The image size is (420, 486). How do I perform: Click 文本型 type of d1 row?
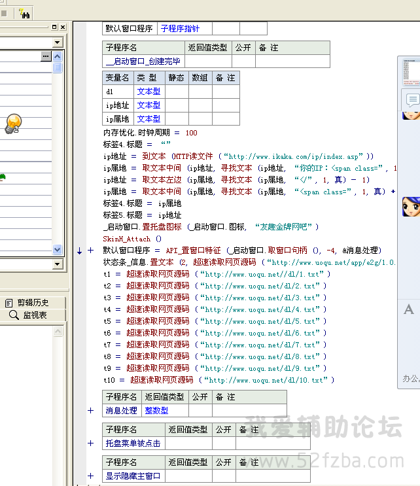149,92
